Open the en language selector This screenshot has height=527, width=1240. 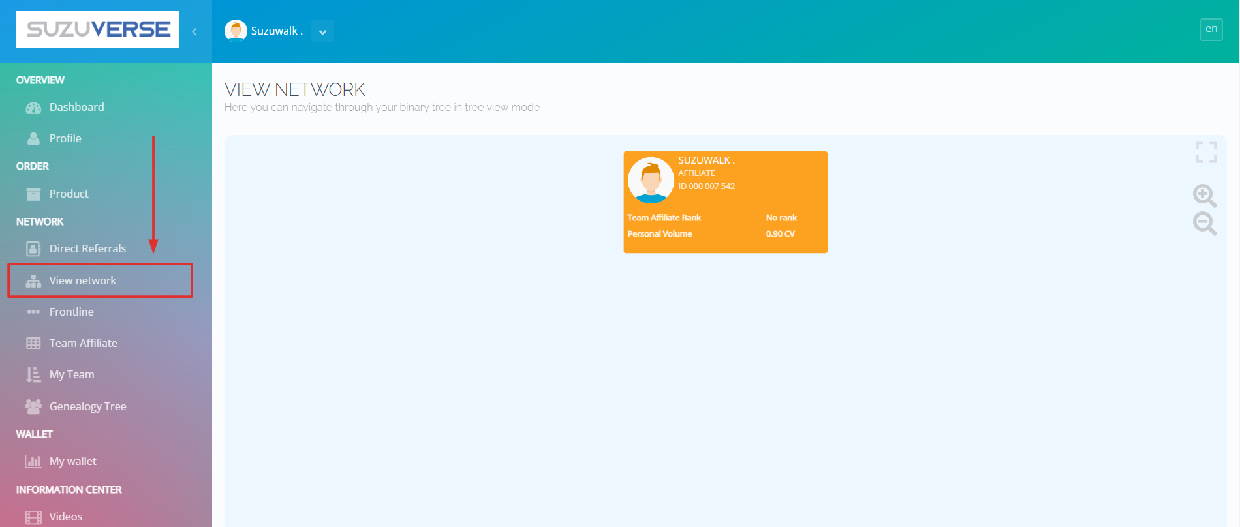coord(1211,29)
